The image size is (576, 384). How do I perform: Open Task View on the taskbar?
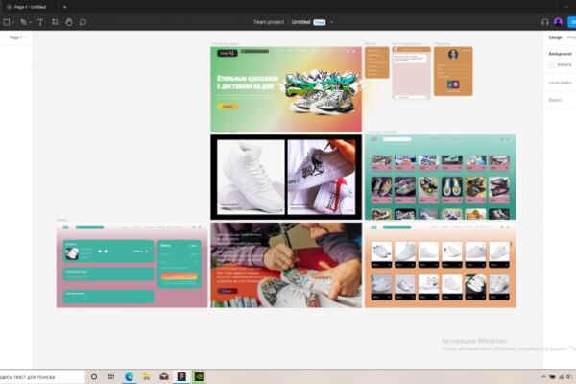[x=111, y=376]
